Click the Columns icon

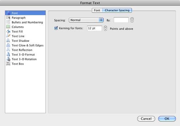point(8,27)
